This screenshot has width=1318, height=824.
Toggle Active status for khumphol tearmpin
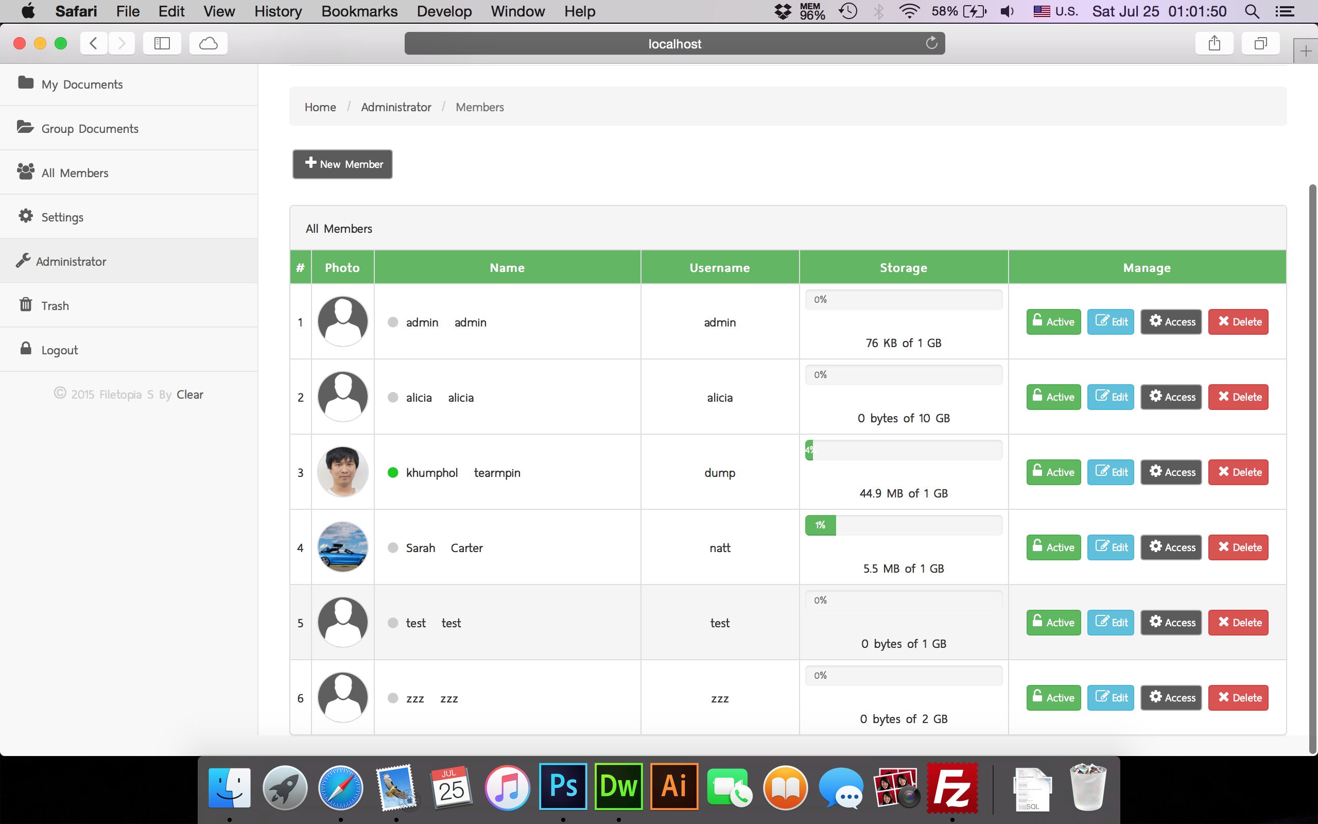1053,472
